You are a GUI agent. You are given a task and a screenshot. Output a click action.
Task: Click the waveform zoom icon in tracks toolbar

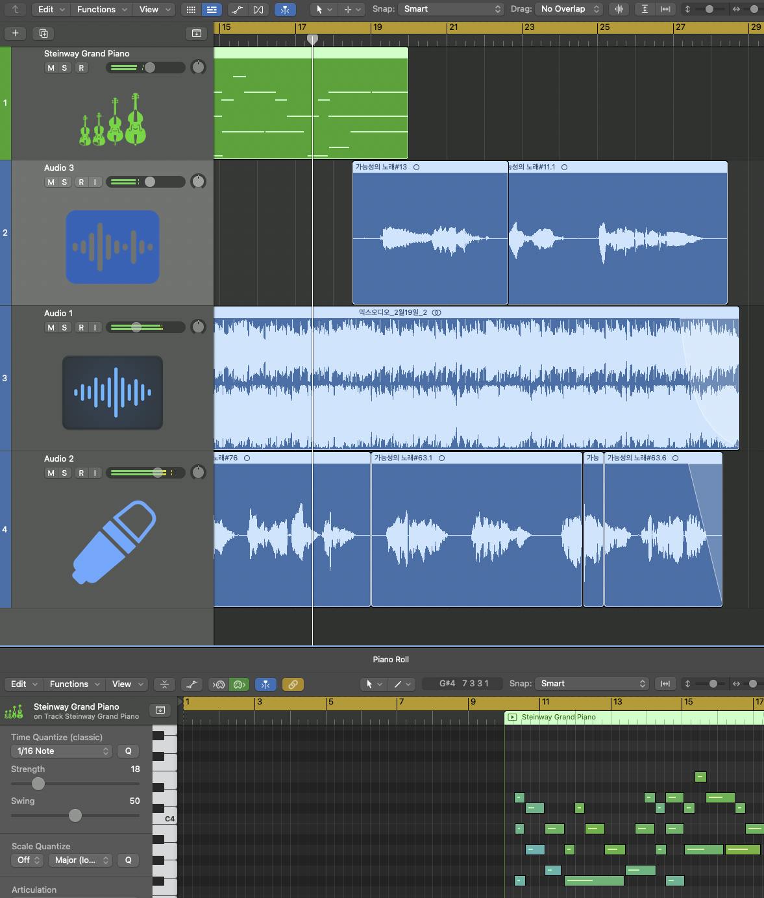pos(619,9)
